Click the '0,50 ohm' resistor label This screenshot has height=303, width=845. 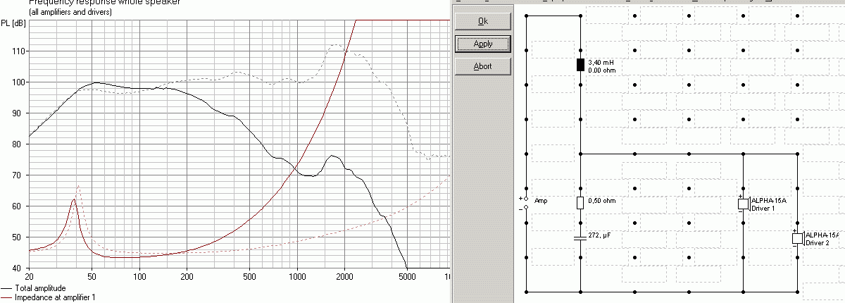pos(601,201)
